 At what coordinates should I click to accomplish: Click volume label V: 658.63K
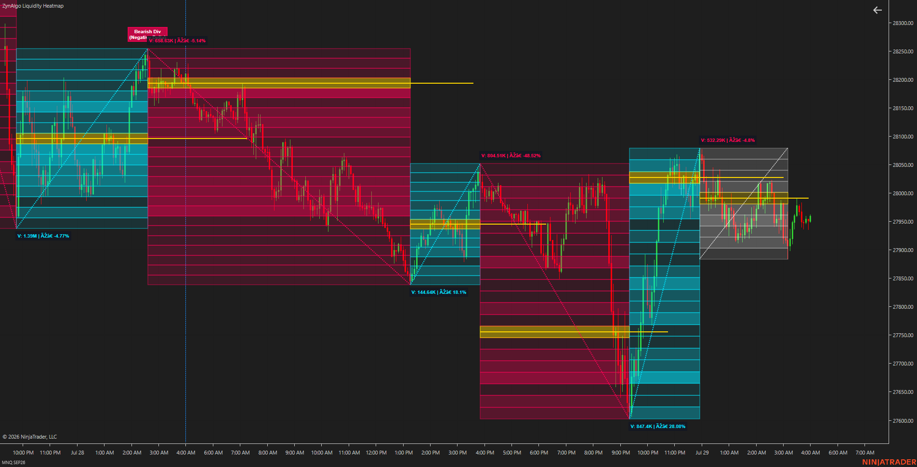(x=177, y=41)
